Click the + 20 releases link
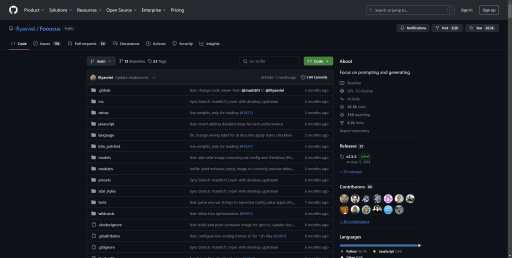The width and height of the screenshot is (512, 258). pyautogui.click(x=350, y=172)
